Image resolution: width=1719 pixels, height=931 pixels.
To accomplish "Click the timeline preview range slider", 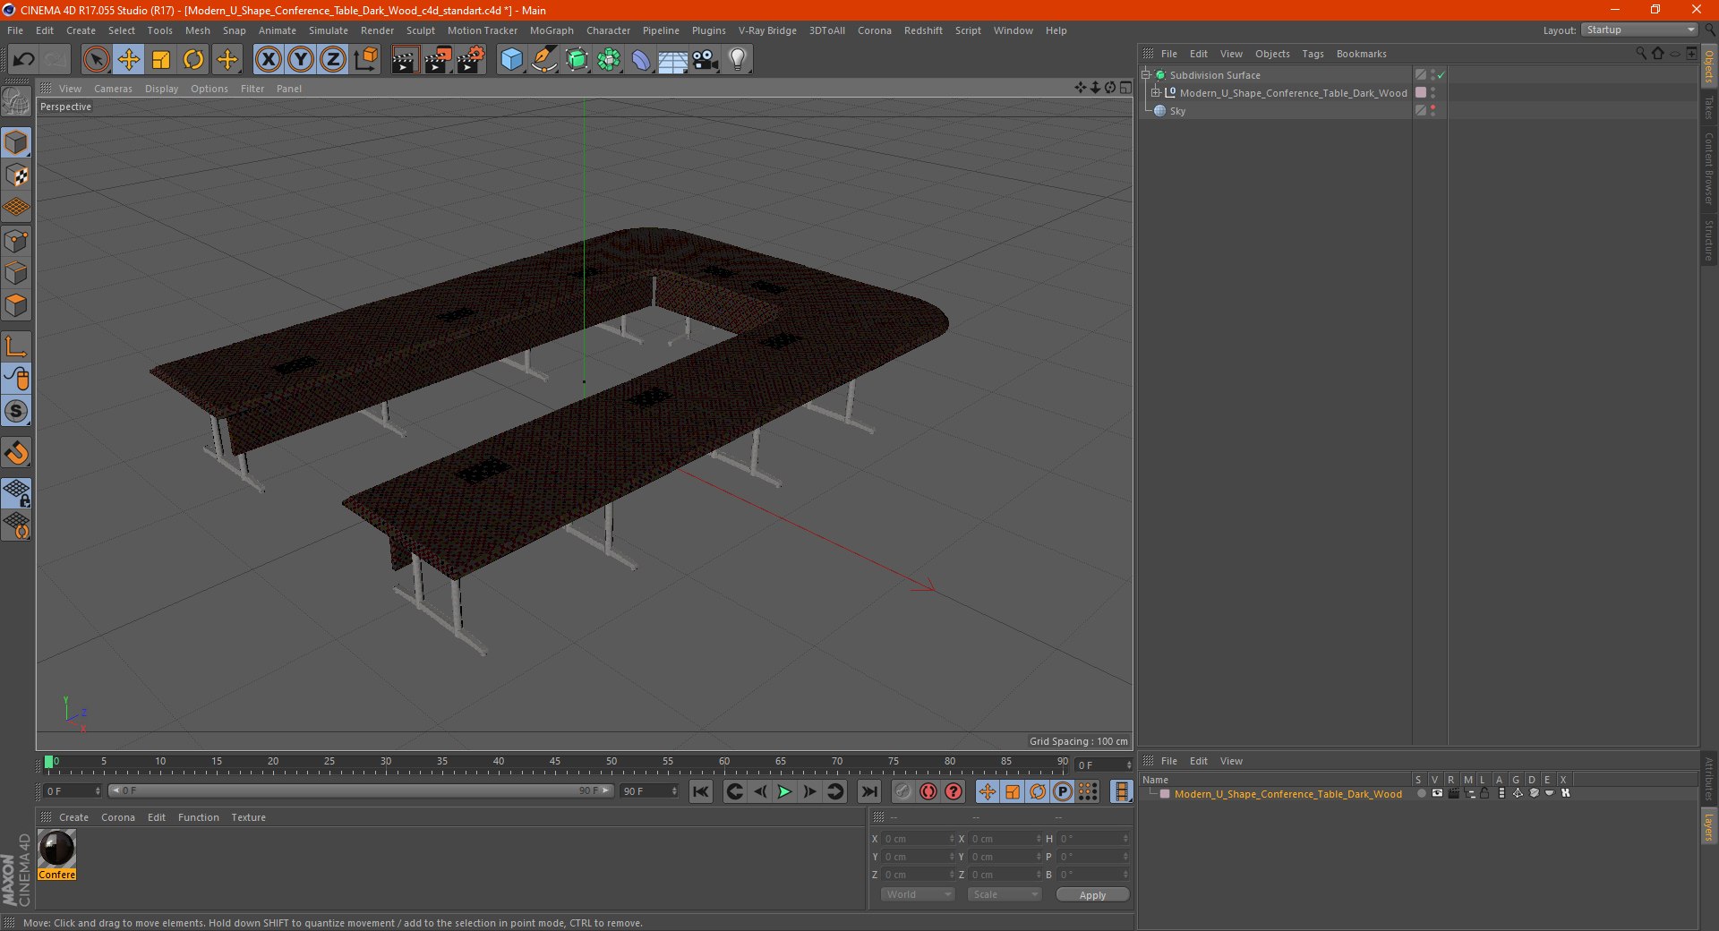I will click(360, 790).
